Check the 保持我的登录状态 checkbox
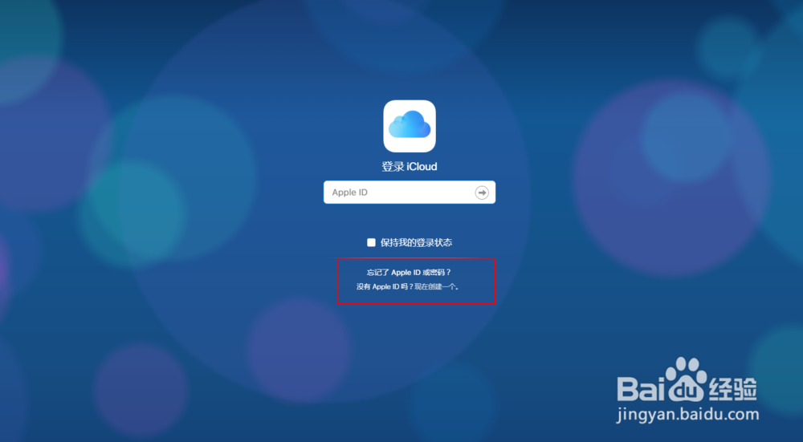Image resolution: width=803 pixels, height=442 pixels. coord(371,242)
